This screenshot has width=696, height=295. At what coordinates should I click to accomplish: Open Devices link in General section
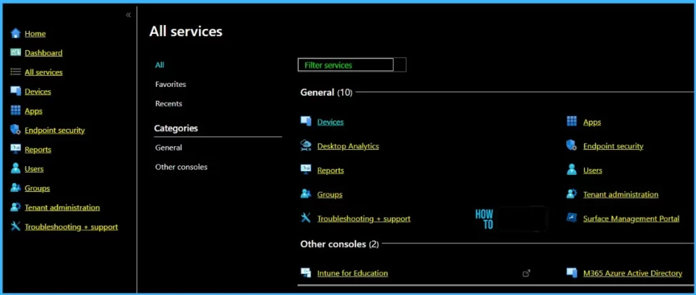tap(330, 122)
